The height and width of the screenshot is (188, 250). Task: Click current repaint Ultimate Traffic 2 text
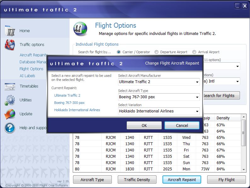(67, 95)
